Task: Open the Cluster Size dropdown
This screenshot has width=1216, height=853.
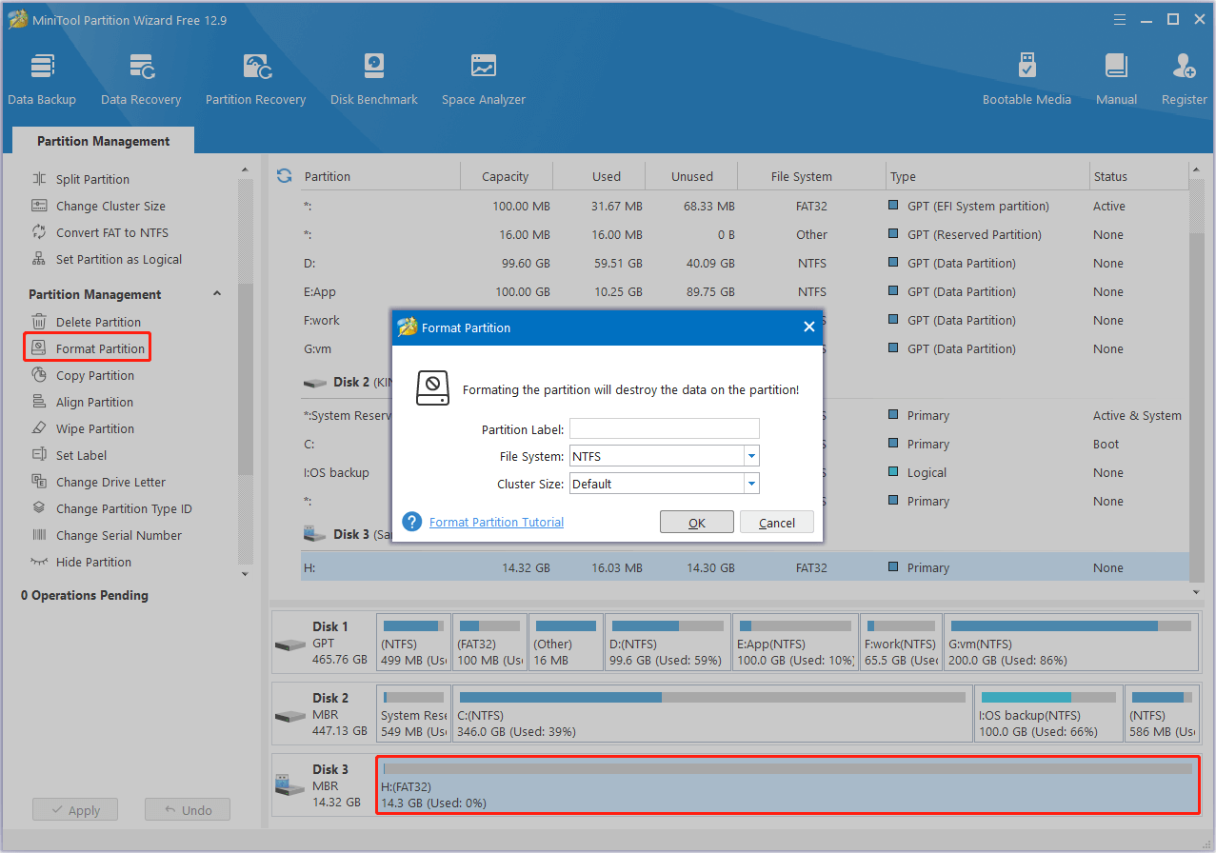Action: coord(751,484)
